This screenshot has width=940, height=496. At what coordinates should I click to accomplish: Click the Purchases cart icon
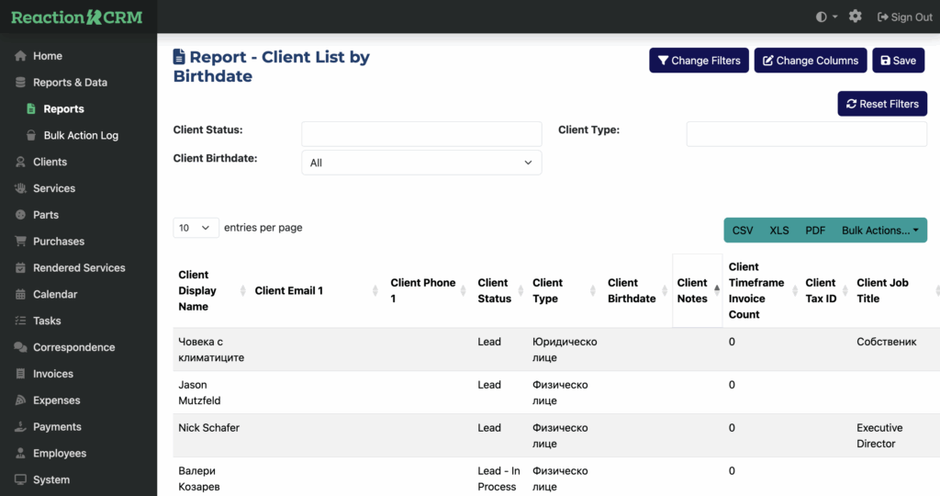click(x=21, y=242)
